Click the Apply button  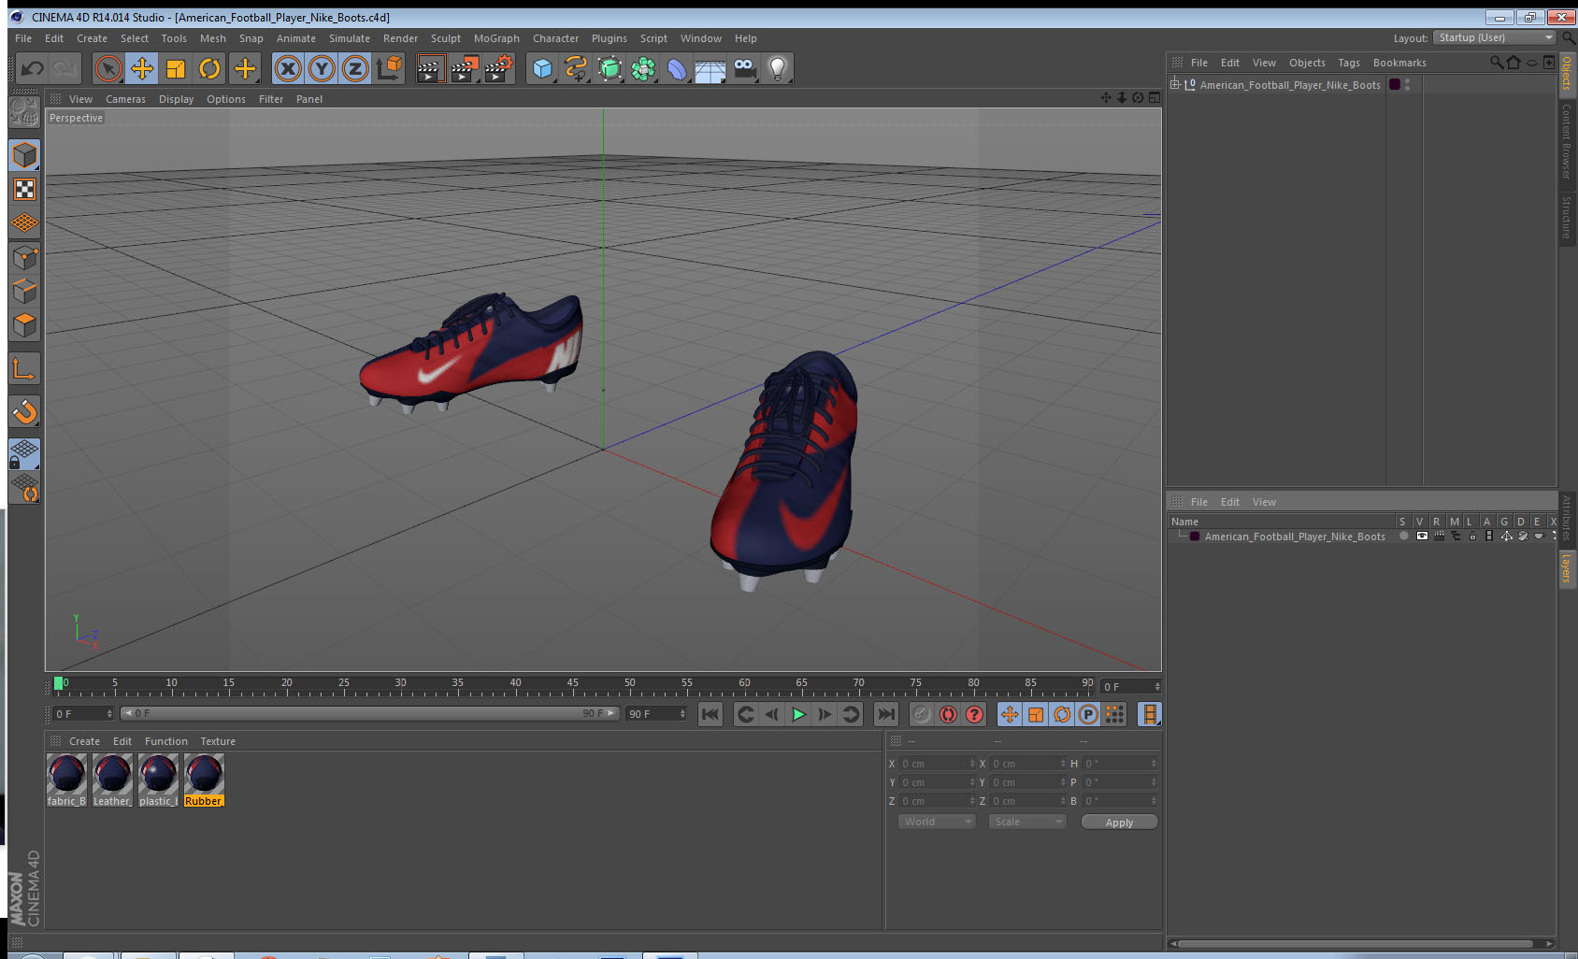1119,823
